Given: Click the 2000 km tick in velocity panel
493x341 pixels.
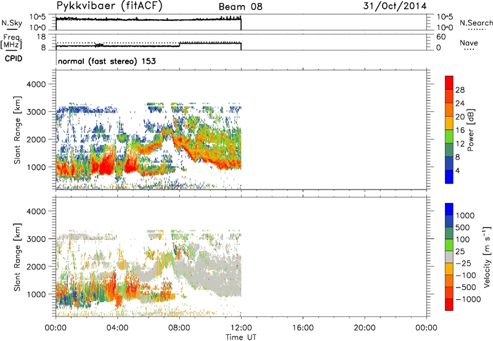Looking at the screenshot, I should click(x=36, y=267).
